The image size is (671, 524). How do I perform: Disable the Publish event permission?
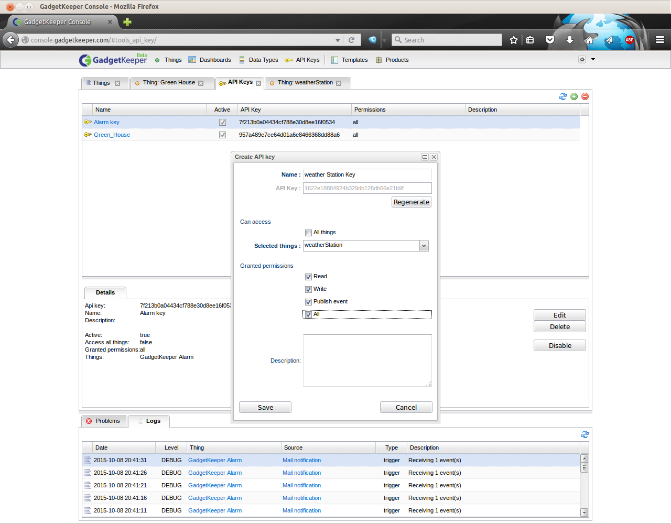point(308,301)
